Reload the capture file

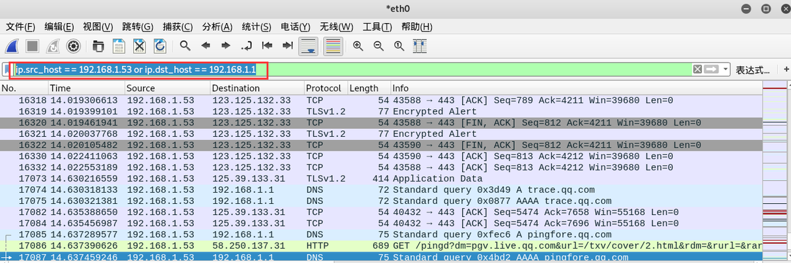coord(160,46)
